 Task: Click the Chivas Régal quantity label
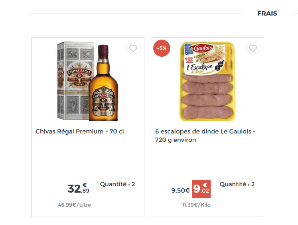117,184
